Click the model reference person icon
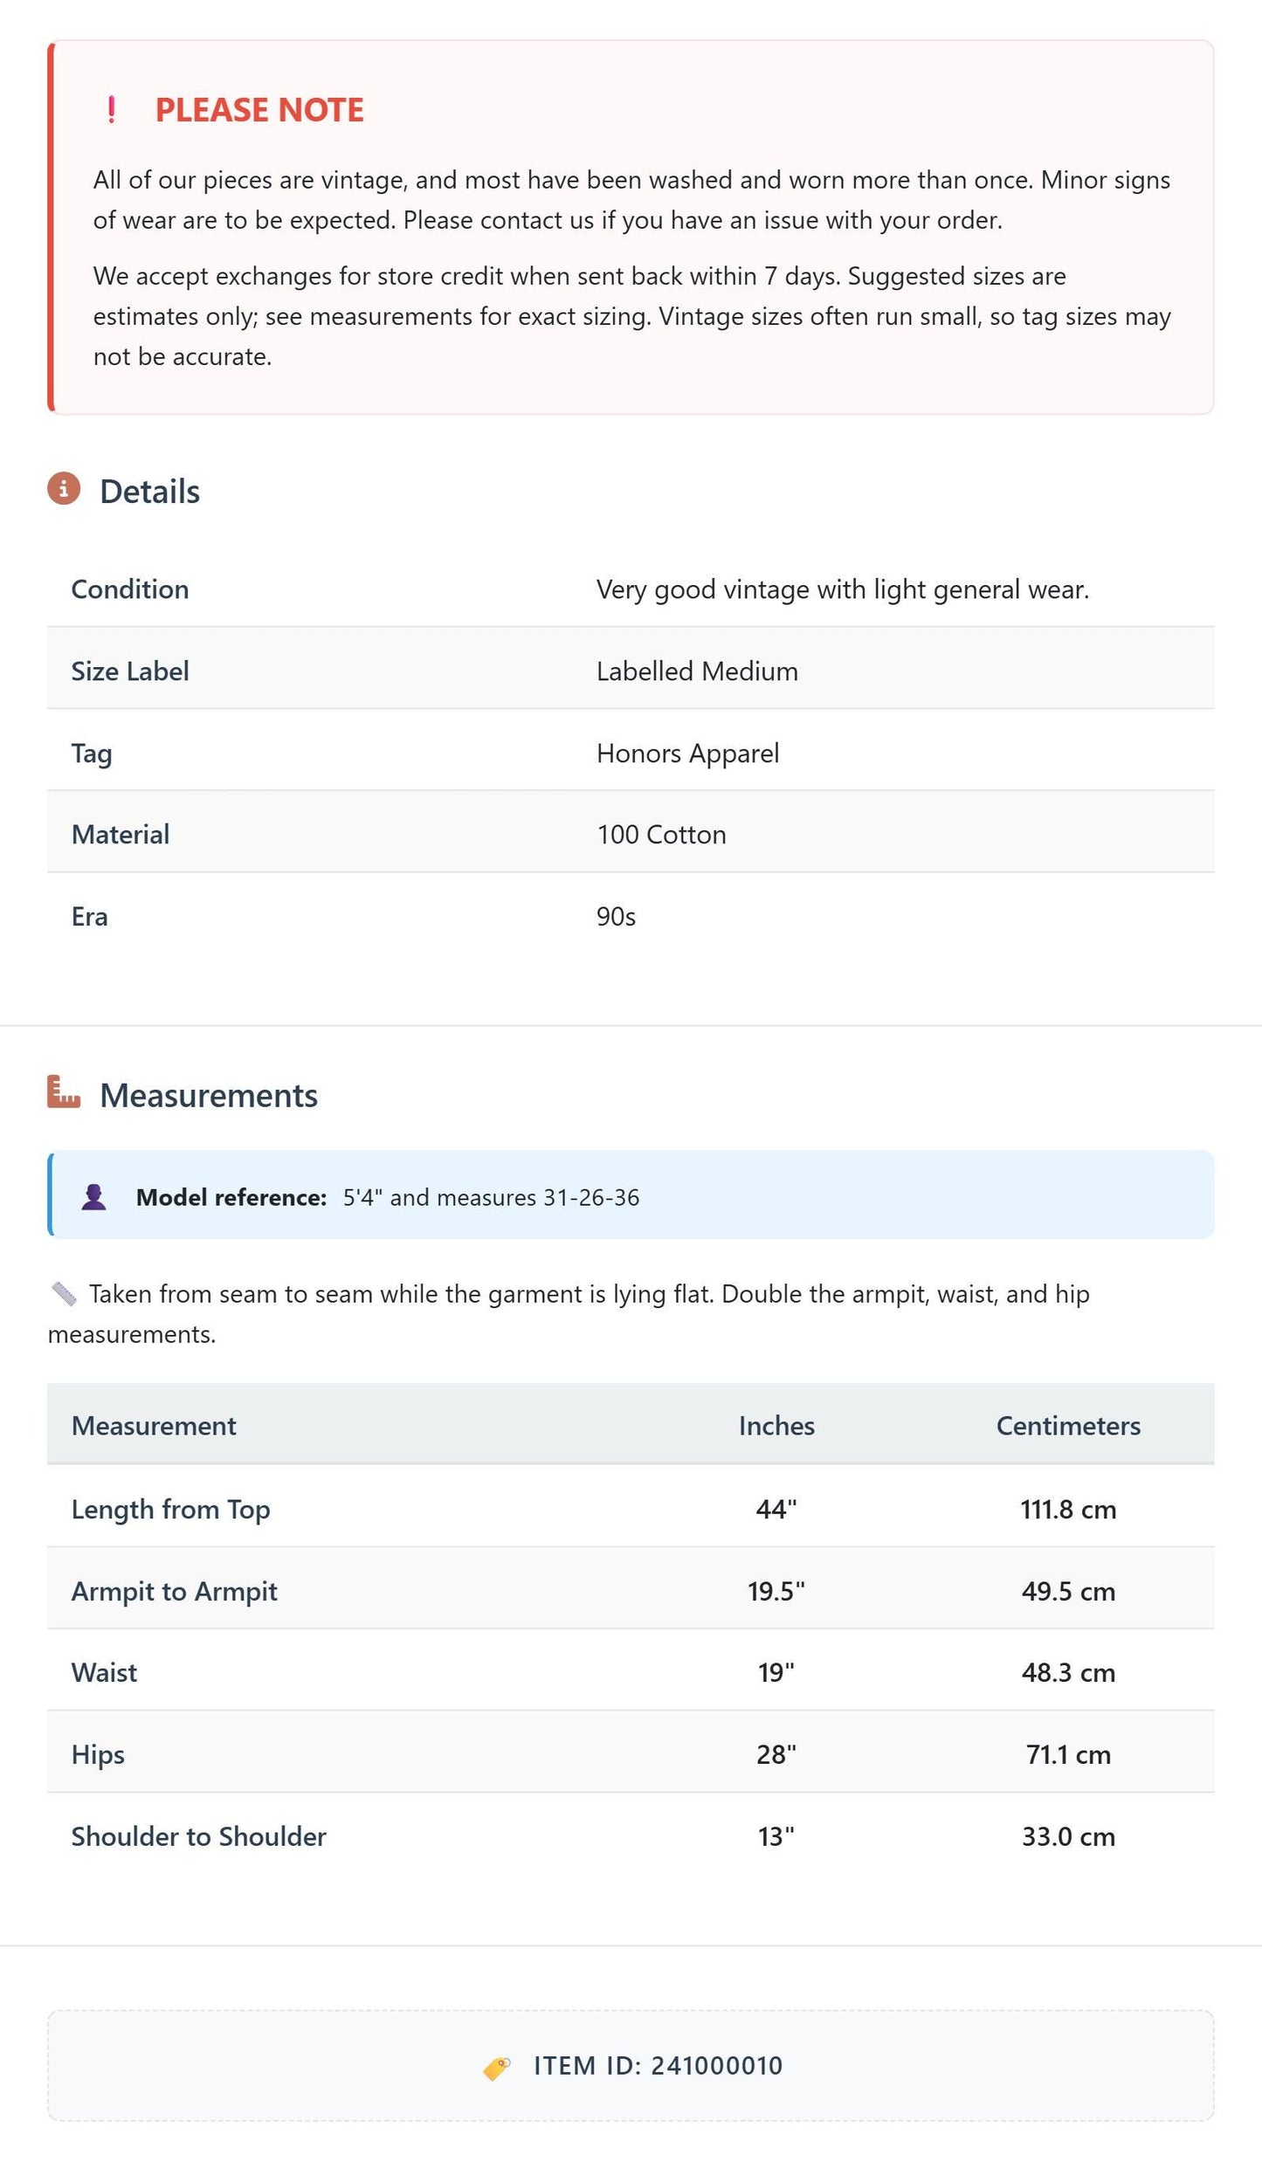Viewport: 1262px width, 2162px height. pyautogui.click(x=93, y=1197)
